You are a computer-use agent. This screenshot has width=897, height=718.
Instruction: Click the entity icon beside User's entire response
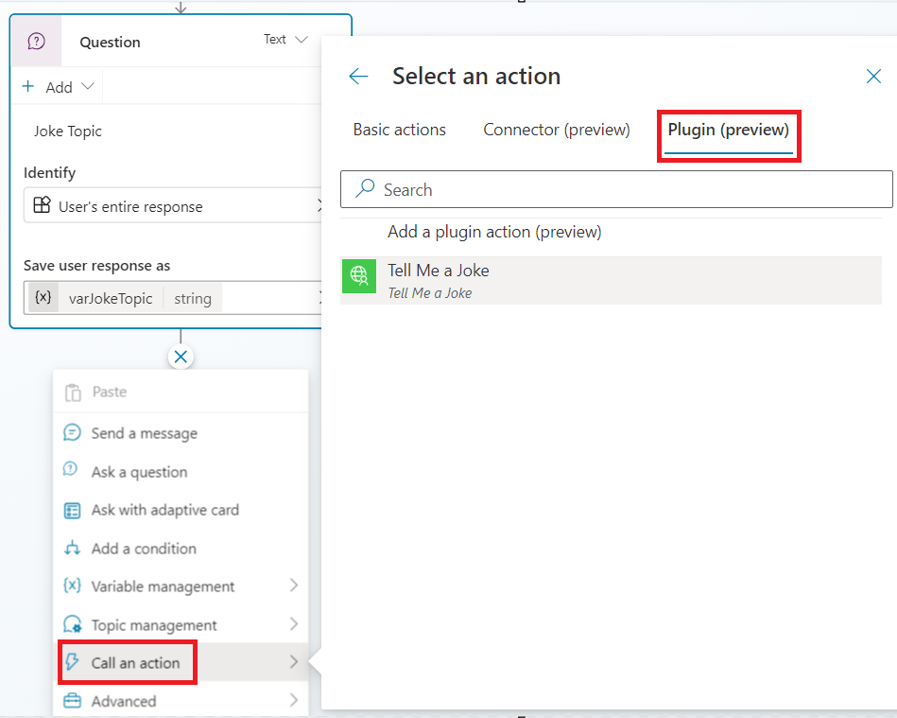(x=42, y=206)
